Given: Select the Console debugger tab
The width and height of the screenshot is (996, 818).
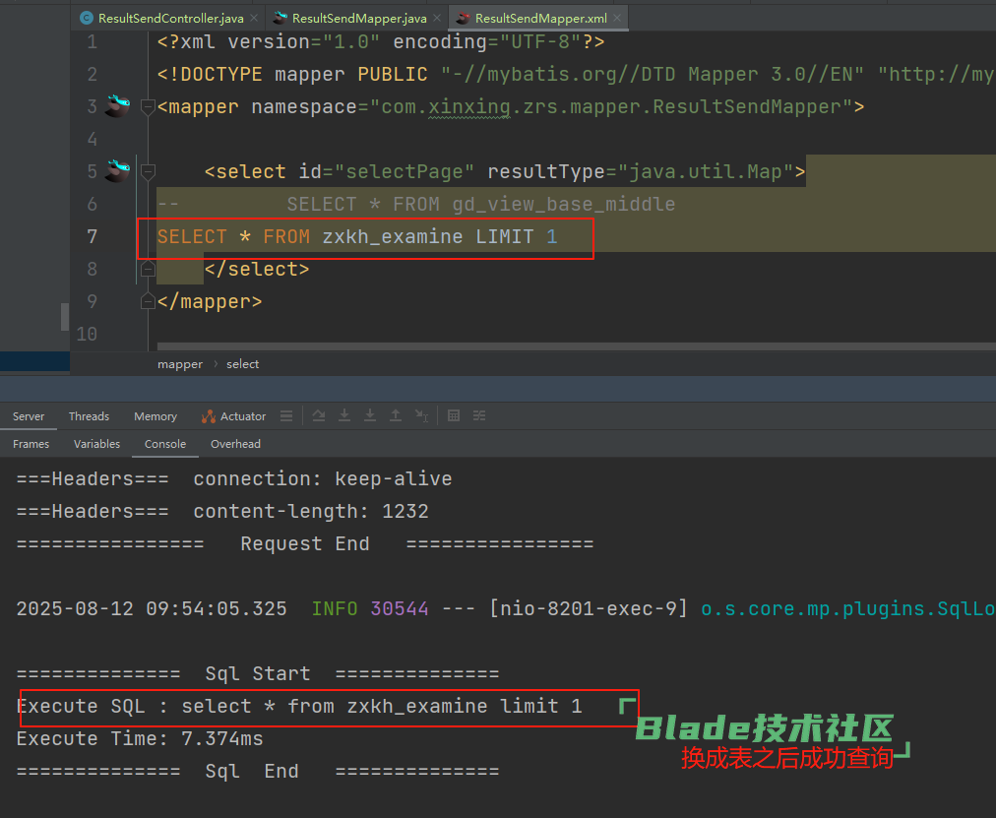Looking at the screenshot, I should [x=165, y=444].
